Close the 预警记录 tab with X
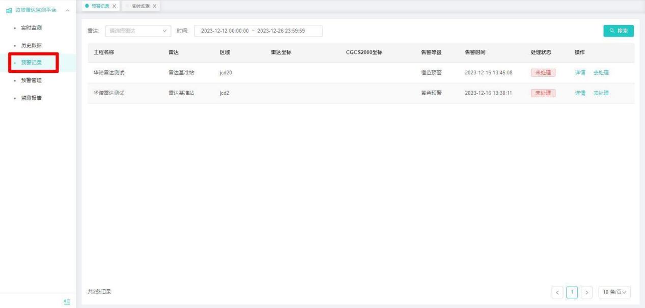This screenshot has width=645, height=308. [114, 6]
